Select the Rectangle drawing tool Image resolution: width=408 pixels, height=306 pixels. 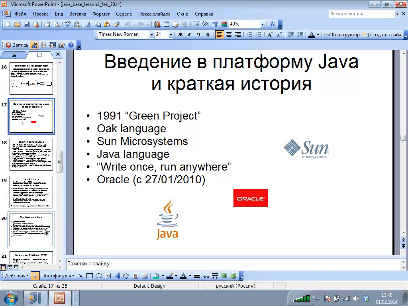pyautogui.click(x=90, y=276)
